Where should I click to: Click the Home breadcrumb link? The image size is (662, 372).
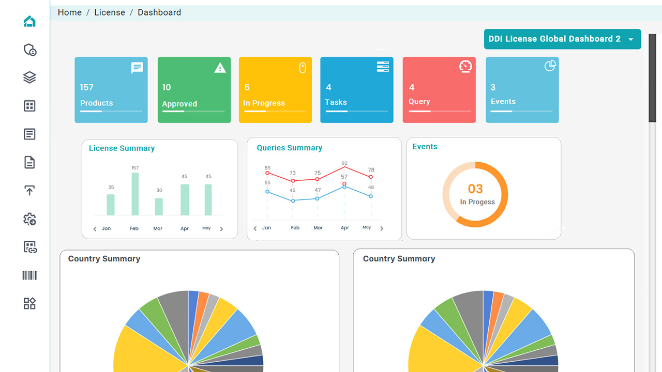pyautogui.click(x=69, y=12)
